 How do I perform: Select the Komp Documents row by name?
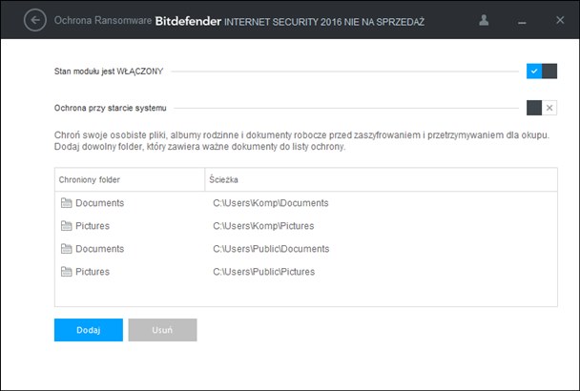100,203
